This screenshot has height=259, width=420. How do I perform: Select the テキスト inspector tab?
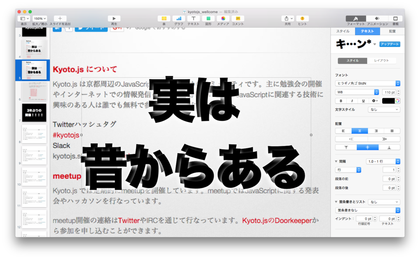(x=367, y=31)
